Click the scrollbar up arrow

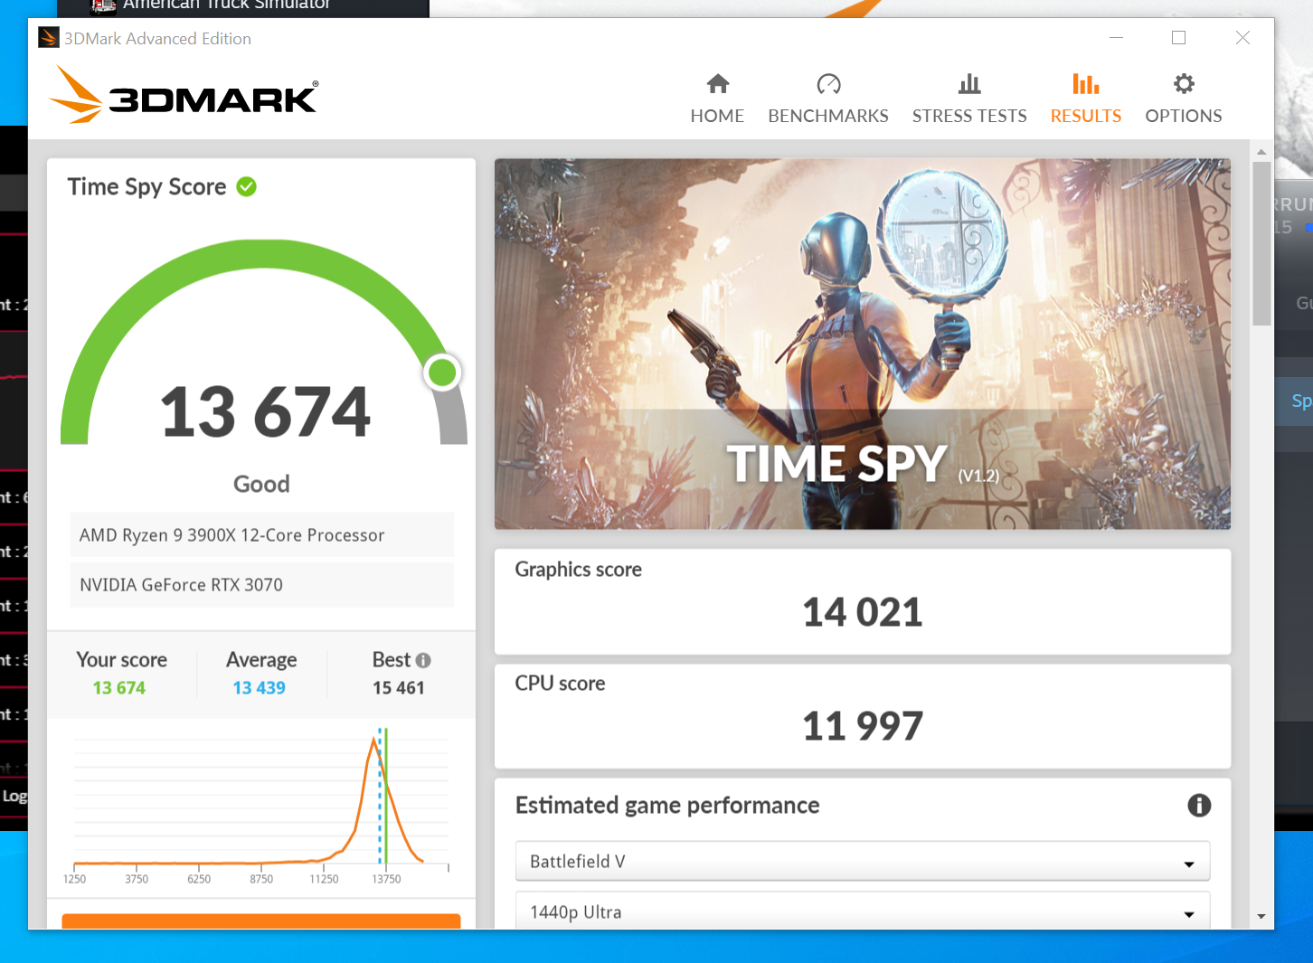(1261, 152)
